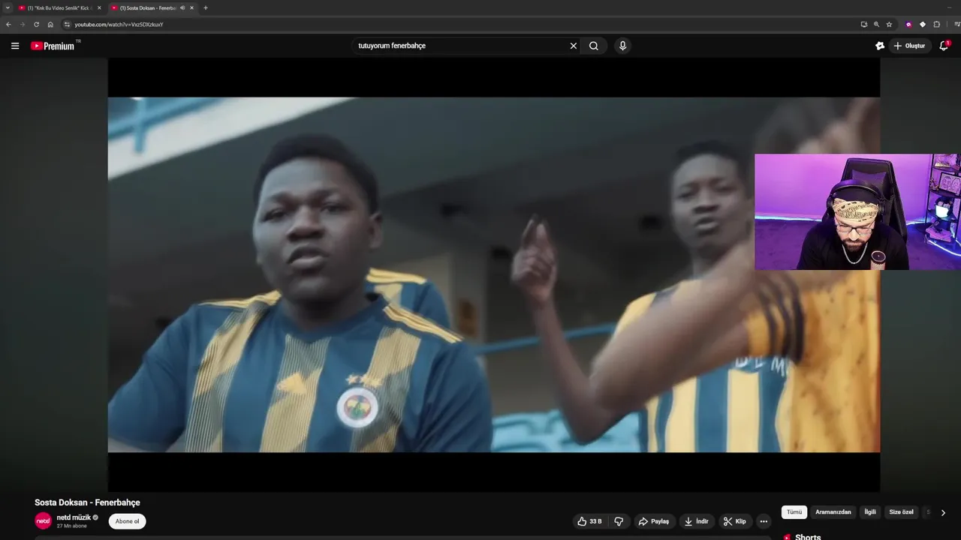
Task: Go back in browser history
Action: (x=8, y=24)
